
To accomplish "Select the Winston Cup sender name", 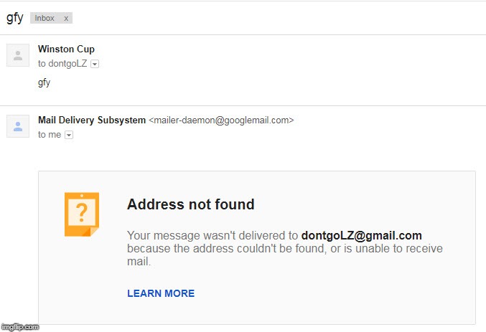I will click(66, 49).
